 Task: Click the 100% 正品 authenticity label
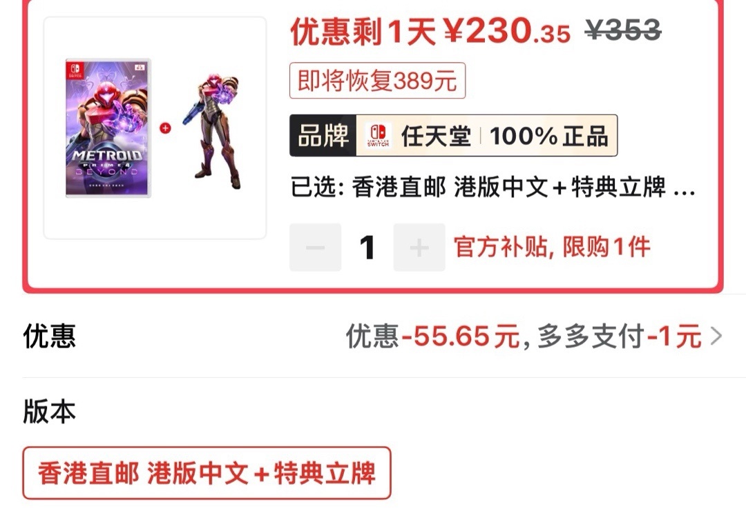coord(548,137)
